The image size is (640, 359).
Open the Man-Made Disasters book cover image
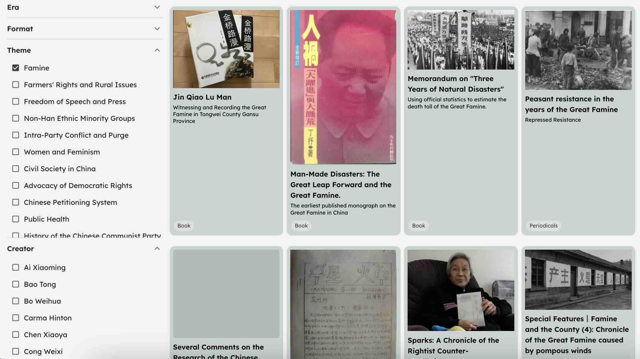pos(343,87)
